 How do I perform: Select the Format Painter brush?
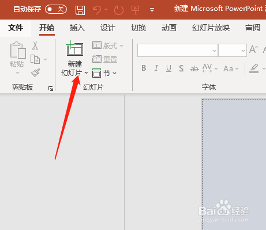pos(35,72)
